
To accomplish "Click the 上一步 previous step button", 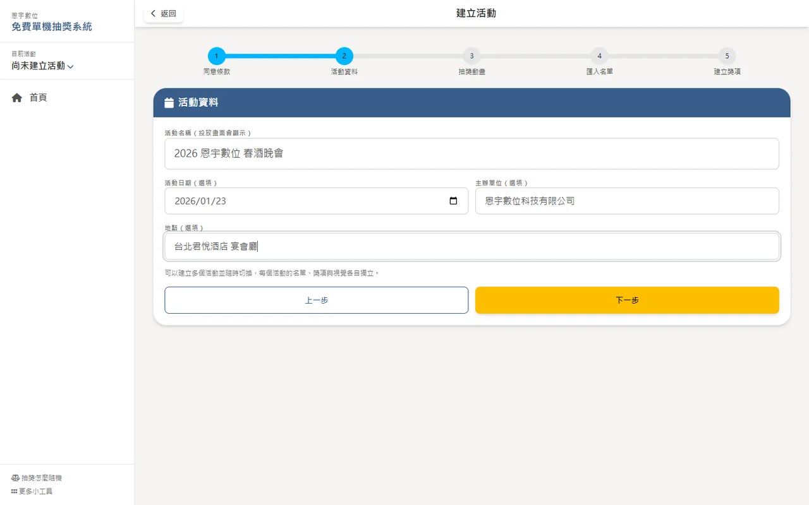I will click(317, 300).
